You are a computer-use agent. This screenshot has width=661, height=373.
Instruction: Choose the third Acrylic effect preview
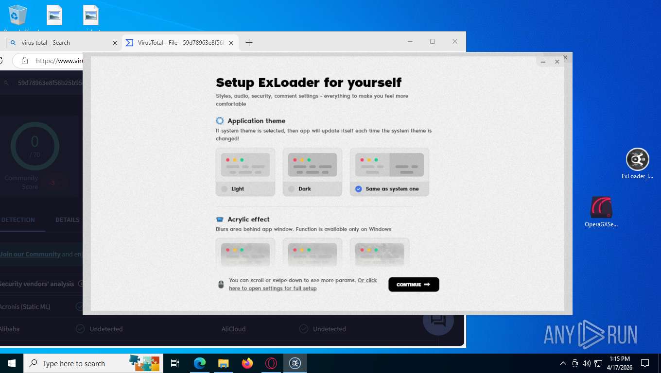[380, 254]
